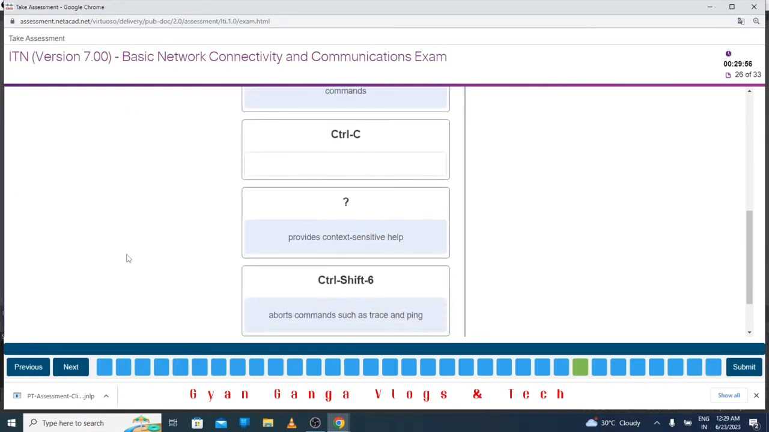The image size is (769, 432).
Task: Click the 00:29:56 remaining time
Action: (738, 64)
